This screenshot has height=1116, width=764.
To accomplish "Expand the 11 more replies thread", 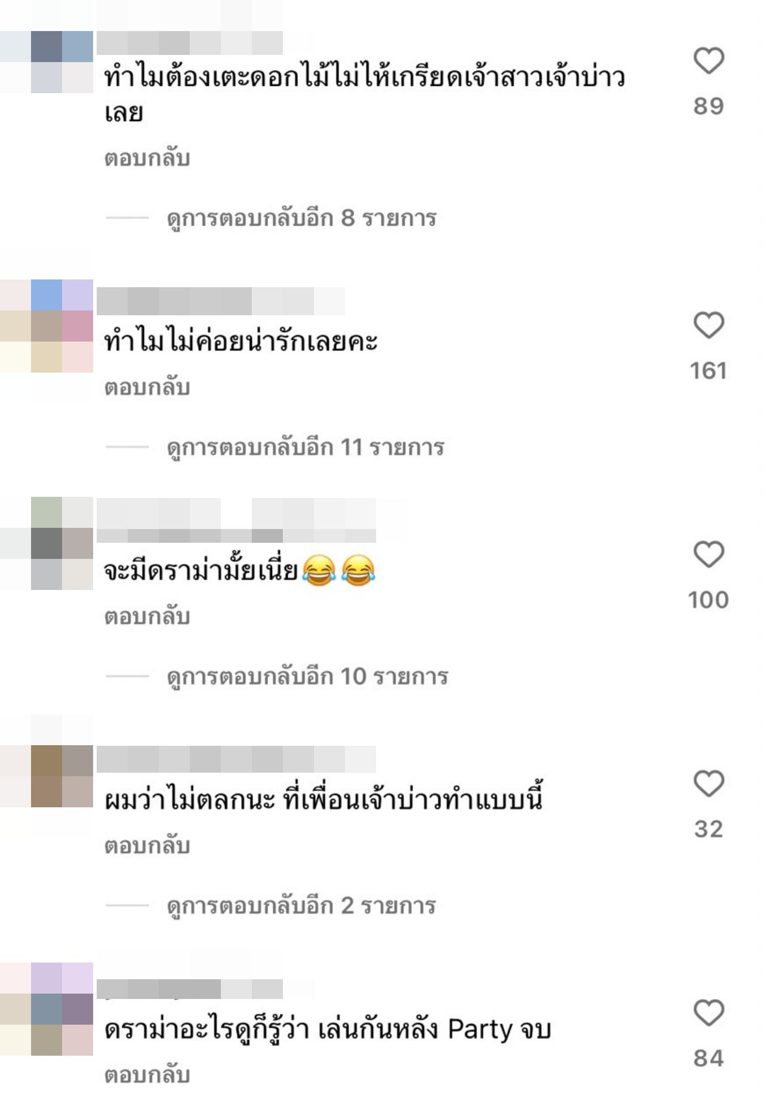I will point(306,448).
